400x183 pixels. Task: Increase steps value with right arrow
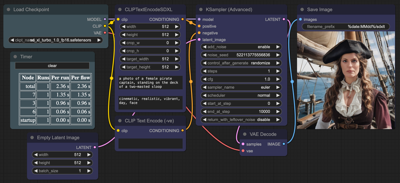278,71
